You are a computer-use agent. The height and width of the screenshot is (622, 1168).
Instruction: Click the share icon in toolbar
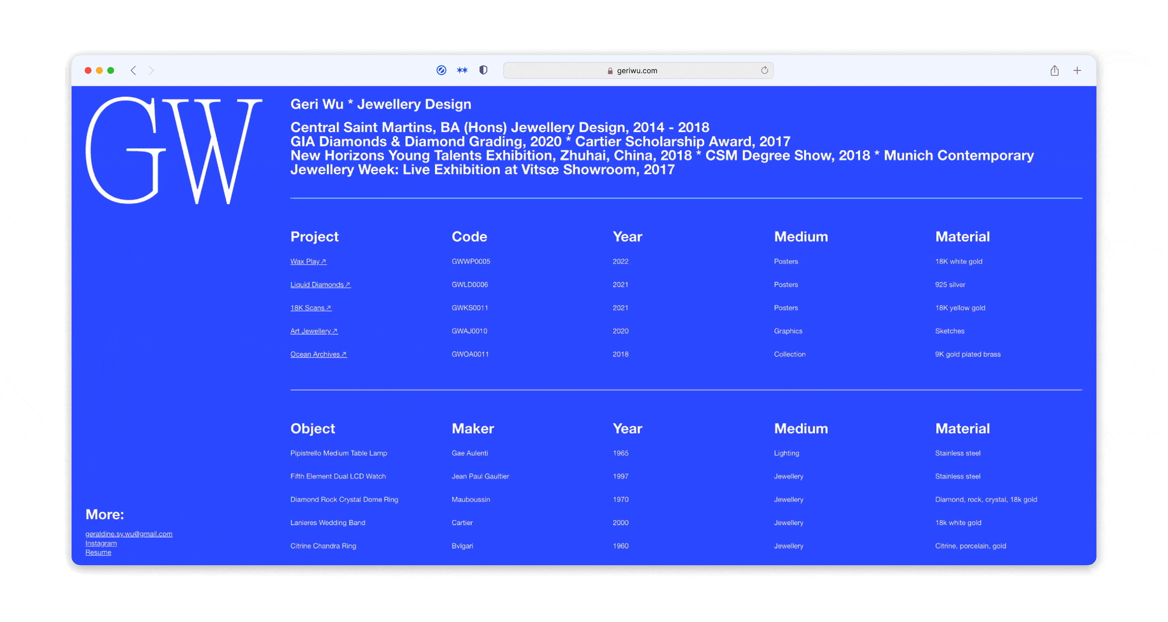[x=1055, y=70]
